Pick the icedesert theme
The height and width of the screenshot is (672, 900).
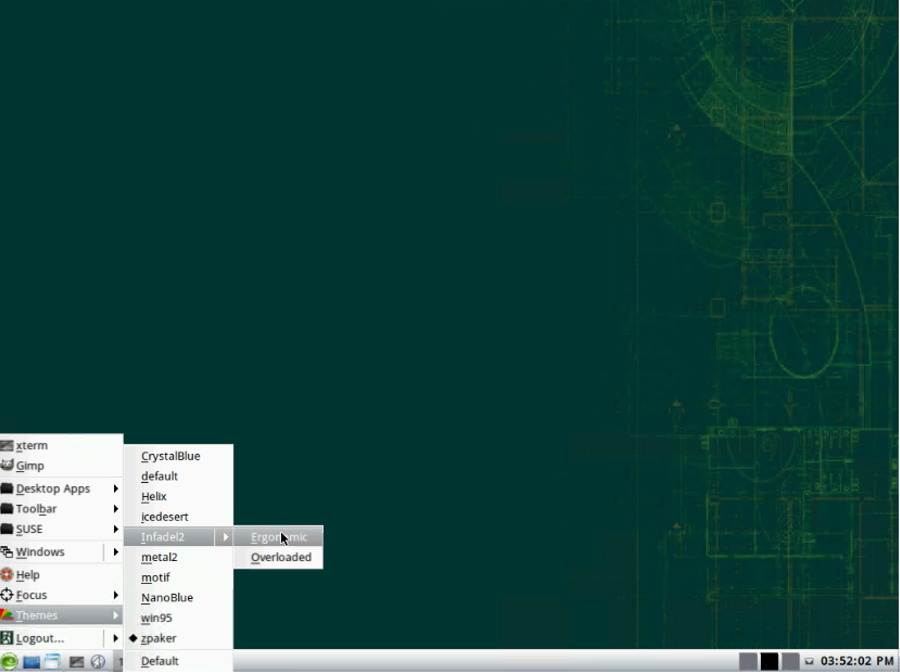pyautogui.click(x=179, y=517)
